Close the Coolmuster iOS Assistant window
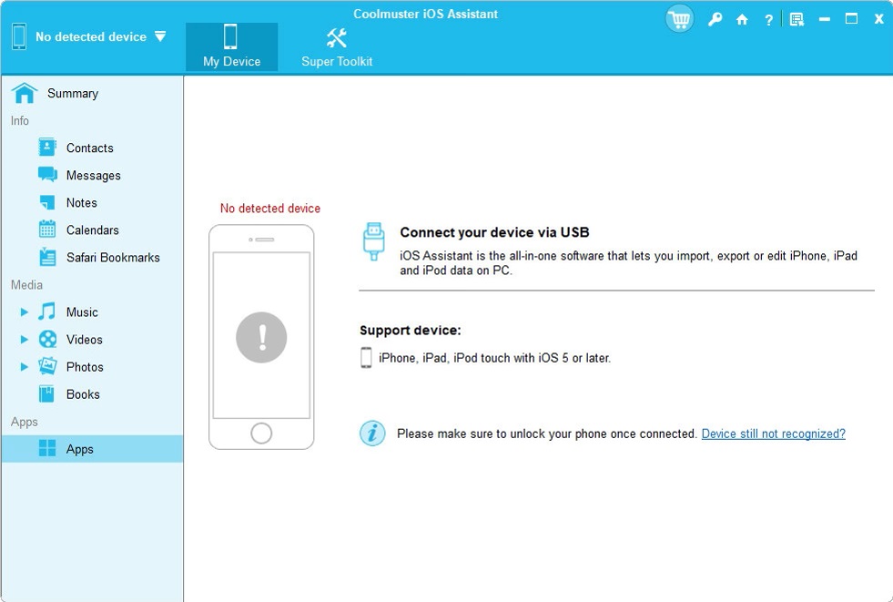This screenshot has height=602, width=893. 878,19
